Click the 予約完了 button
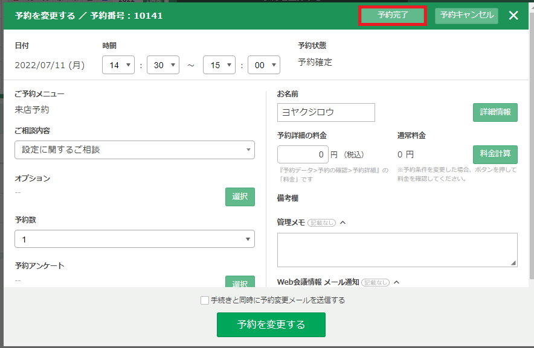The width and height of the screenshot is (534, 348). coord(393,16)
